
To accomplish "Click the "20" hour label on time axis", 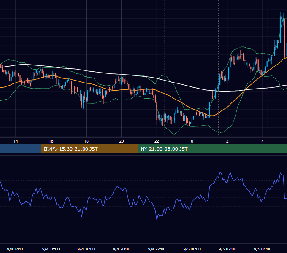I will pyautogui.click(x=122, y=141).
